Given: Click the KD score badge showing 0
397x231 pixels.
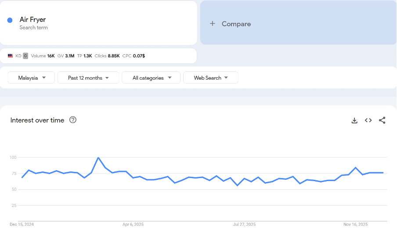Looking at the screenshot, I should pos(25,56).
